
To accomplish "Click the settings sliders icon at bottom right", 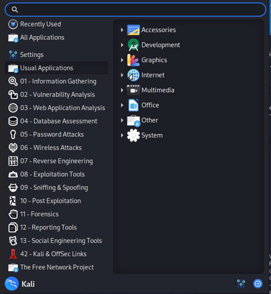I will tap(241, 283).
